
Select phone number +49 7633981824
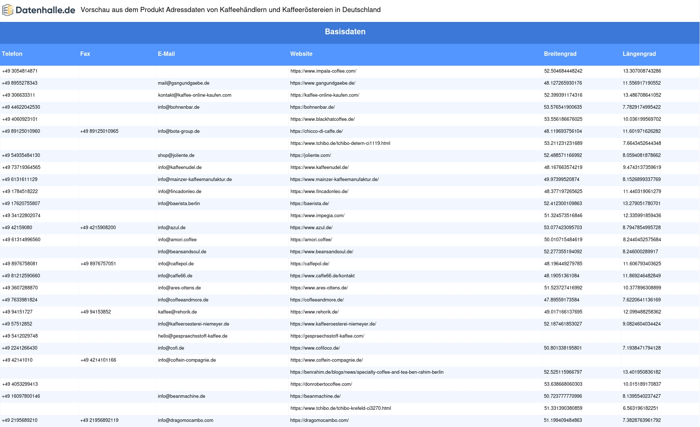coord(20,300)
